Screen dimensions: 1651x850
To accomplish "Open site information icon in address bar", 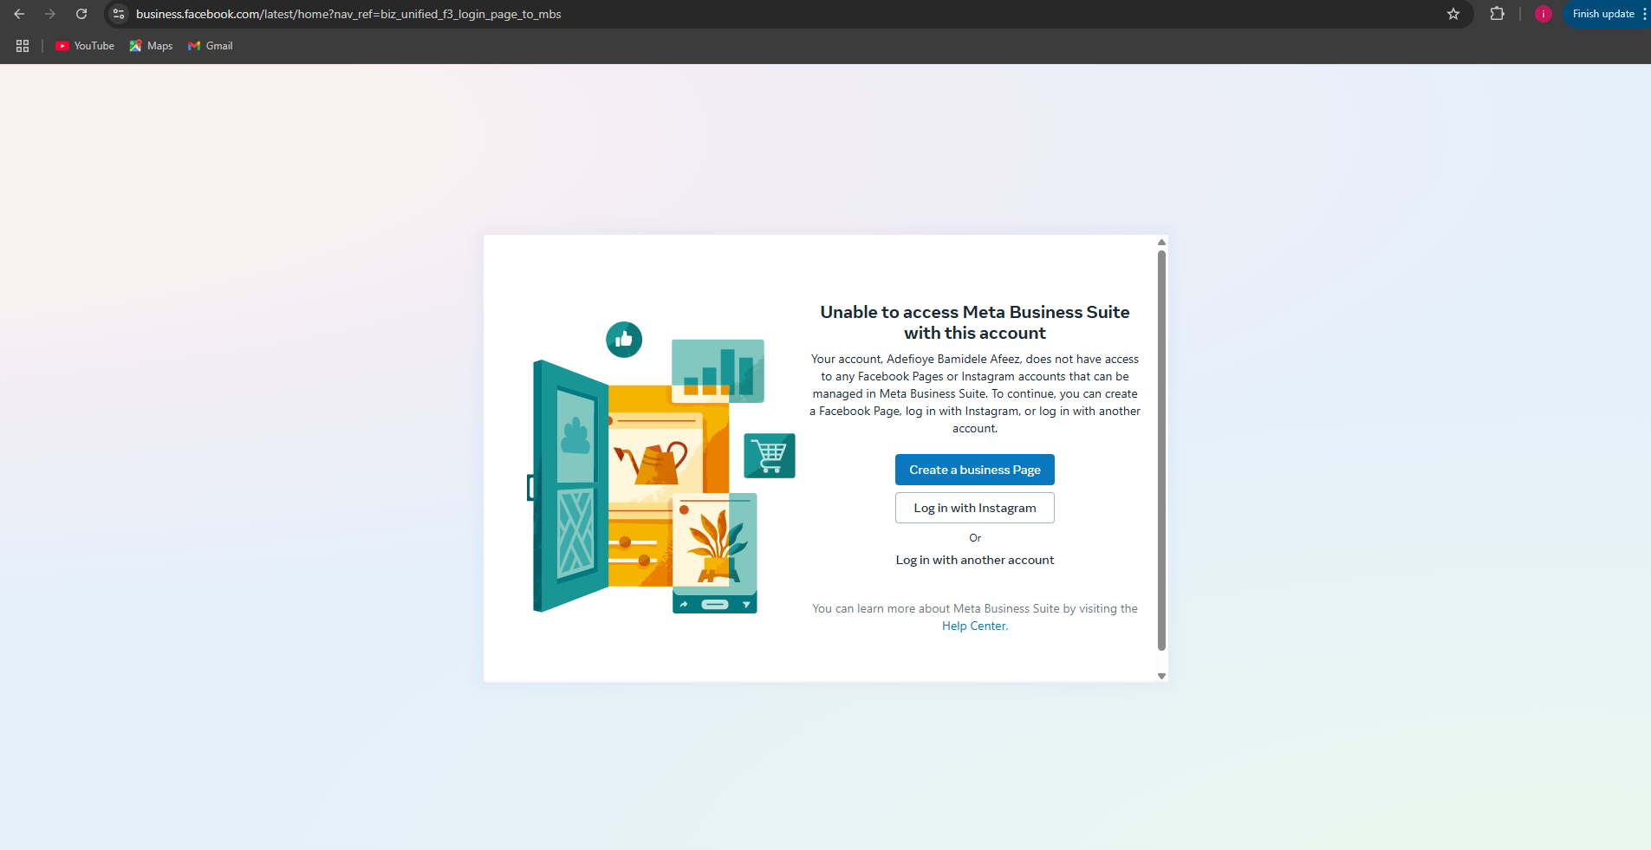I will 120,14.
